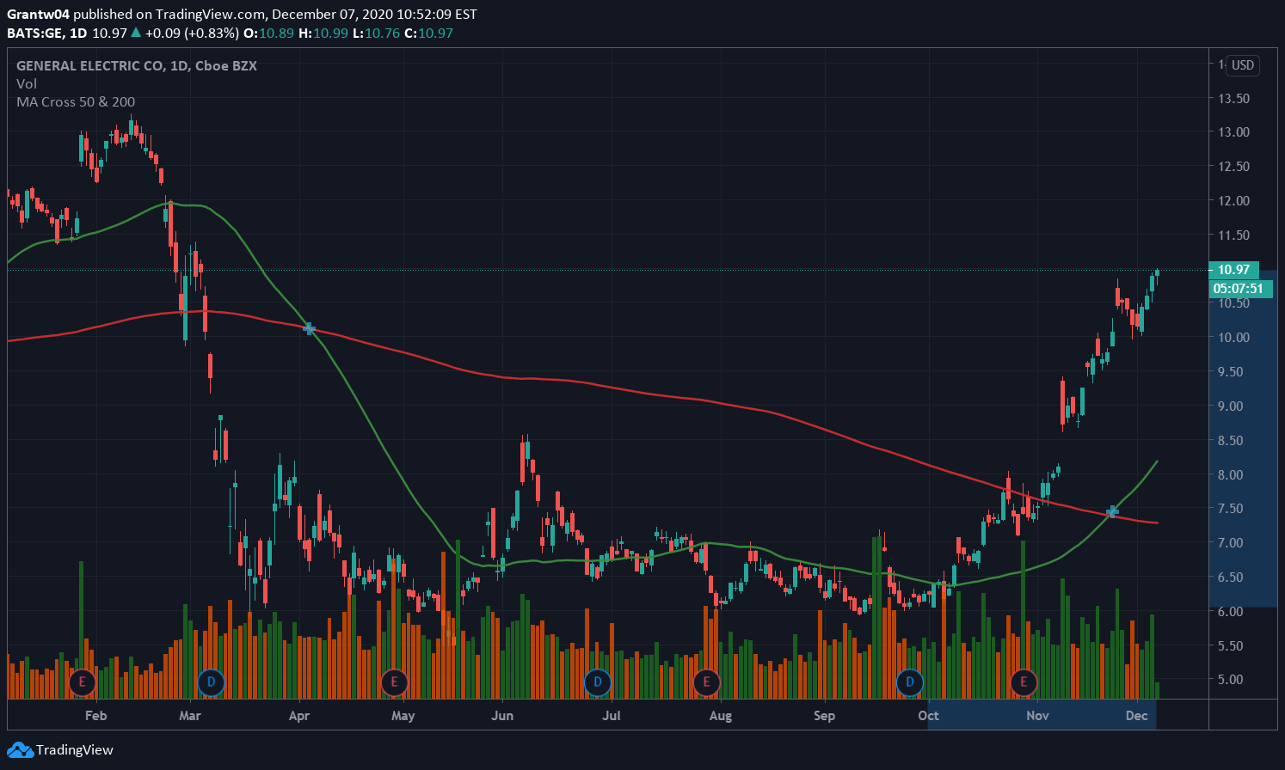Click the BATS:GE, 1D symbol text
This screenshot has width=1285, height=770.
click(47, 34)
